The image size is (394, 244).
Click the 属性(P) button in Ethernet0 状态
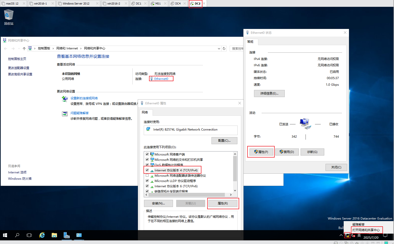pyautogui.click(x=261, y=152)
